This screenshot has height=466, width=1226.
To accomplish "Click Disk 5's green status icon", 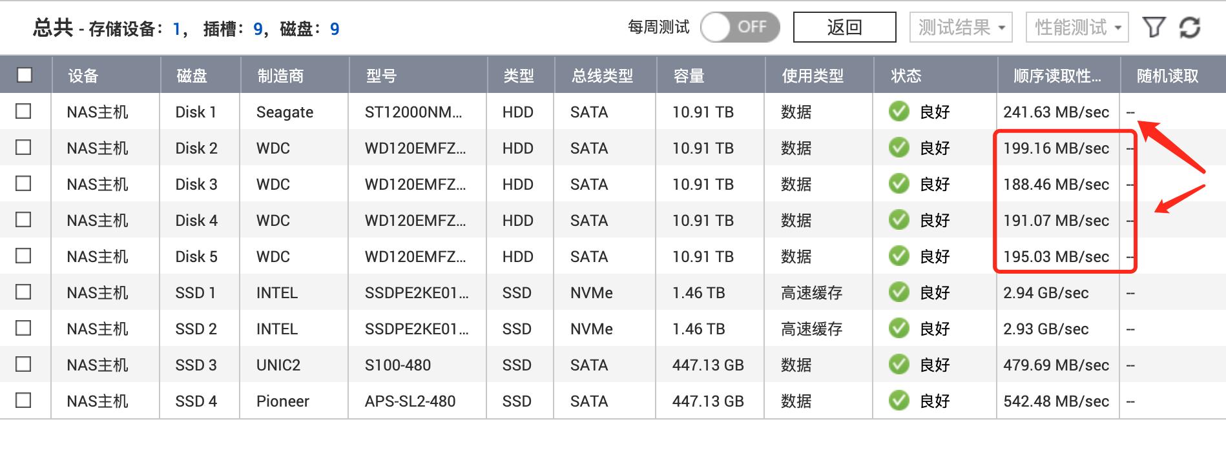I will click(899, 256).
